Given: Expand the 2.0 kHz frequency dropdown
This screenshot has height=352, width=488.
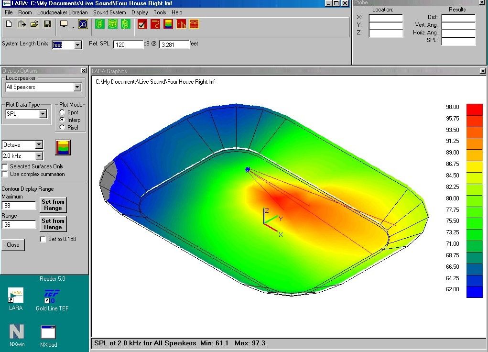Looking at the screenshot, I should [39, 156].
